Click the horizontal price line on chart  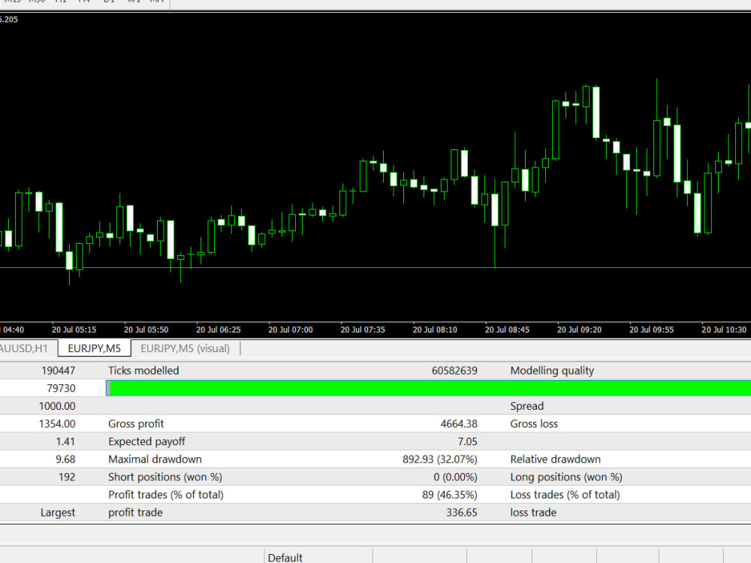(375, 268)
